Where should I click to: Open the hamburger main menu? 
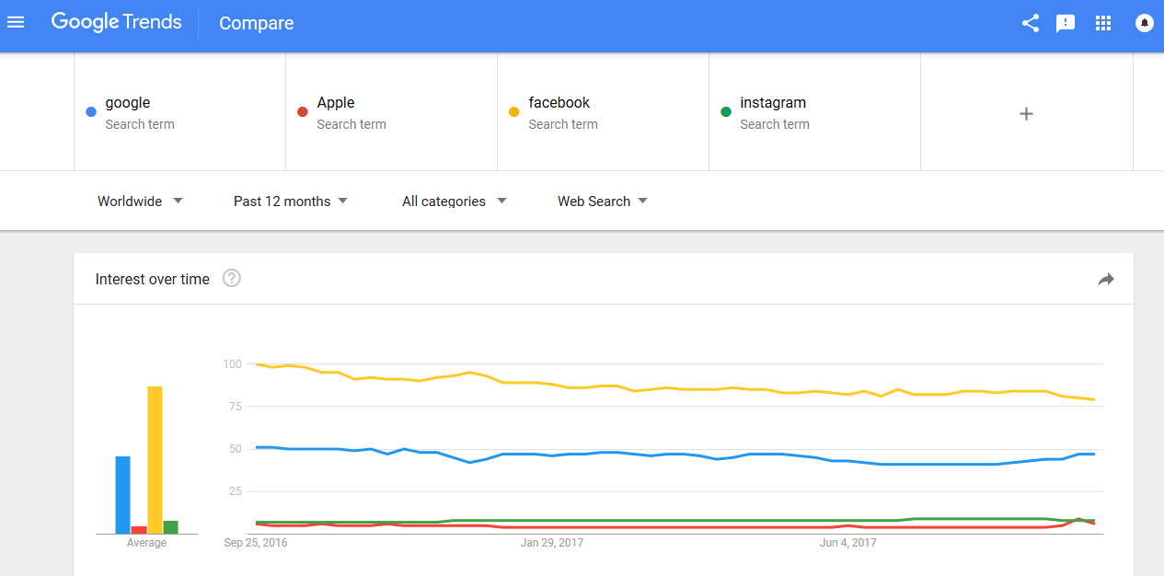[x=16, y=23]
